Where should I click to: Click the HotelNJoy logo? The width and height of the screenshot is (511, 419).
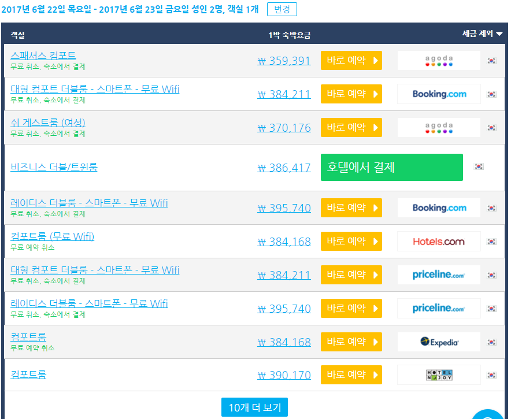[x=439, y=374]
